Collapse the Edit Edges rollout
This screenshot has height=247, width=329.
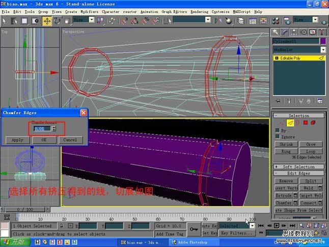click(x=299, y=173)
